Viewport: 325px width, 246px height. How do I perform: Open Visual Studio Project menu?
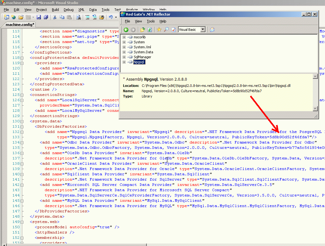tap(42, 10)
